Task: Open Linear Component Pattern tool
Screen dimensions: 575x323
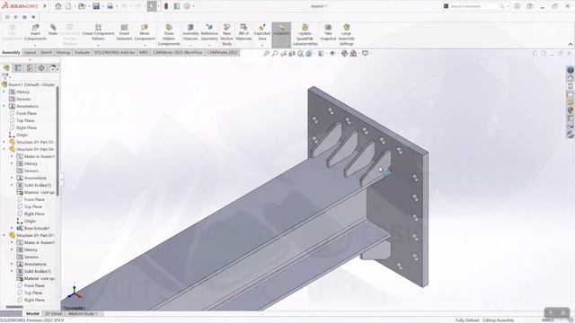Action: click(98, 33)
